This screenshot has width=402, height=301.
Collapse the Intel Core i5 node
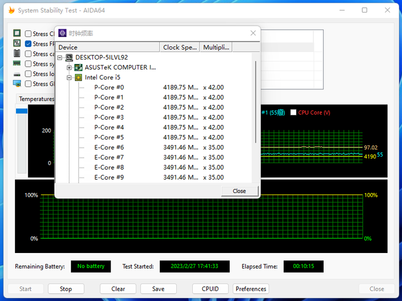pyautogui.click(x=69, y=78)
